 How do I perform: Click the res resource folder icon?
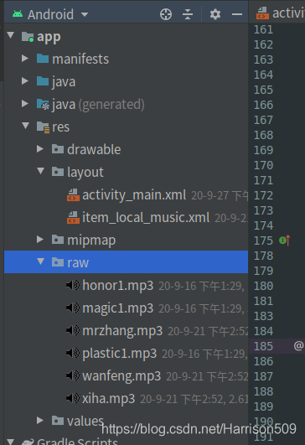43,127
